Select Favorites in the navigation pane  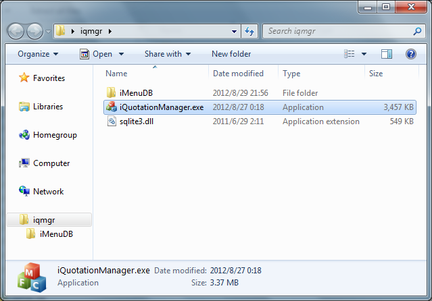coord(49,78)
